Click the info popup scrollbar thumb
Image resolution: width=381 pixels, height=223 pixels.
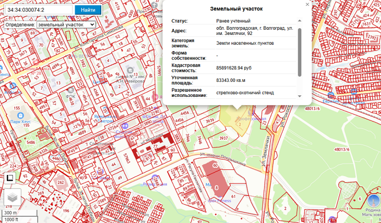[x=300, y=52]
